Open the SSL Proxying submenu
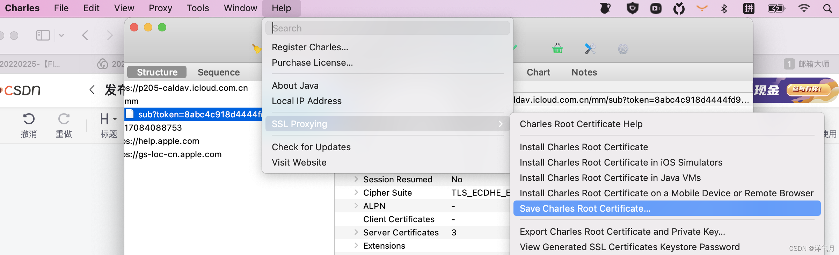The height and width of the screenshot is (255, 839). (x=387, y=124)
